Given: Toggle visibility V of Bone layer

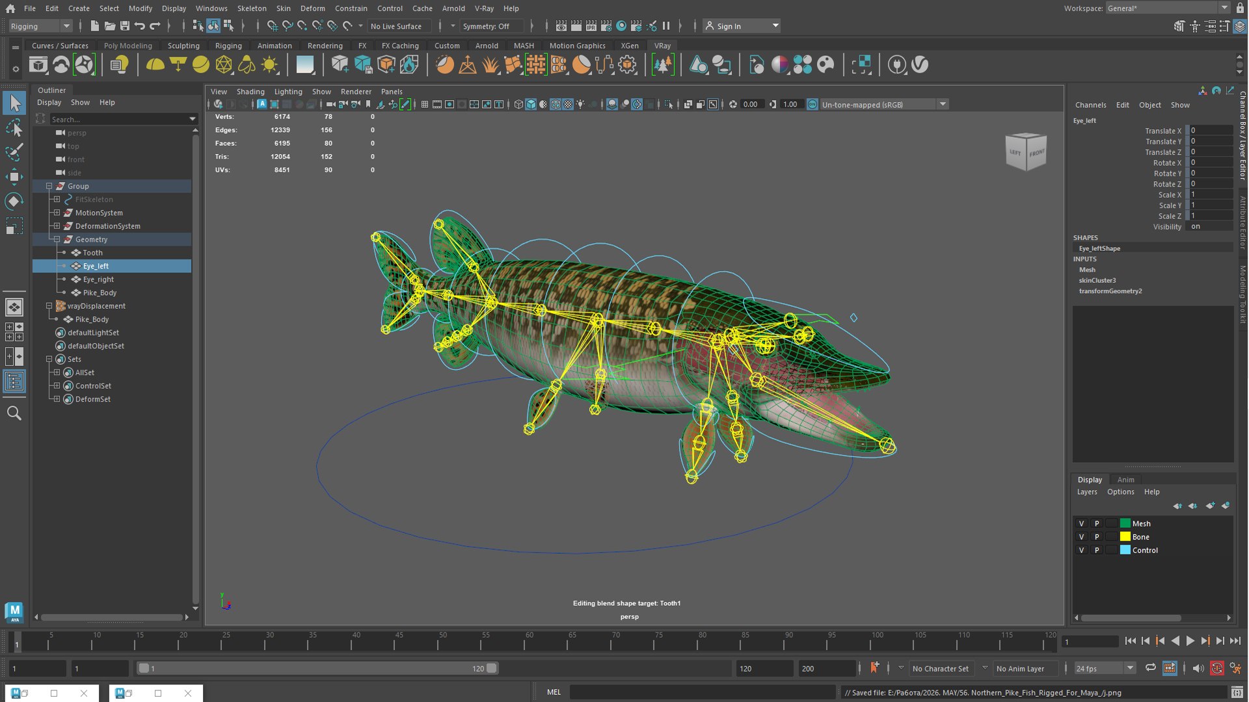Looking at the screenshot, I should click(x=1082, y=537).
